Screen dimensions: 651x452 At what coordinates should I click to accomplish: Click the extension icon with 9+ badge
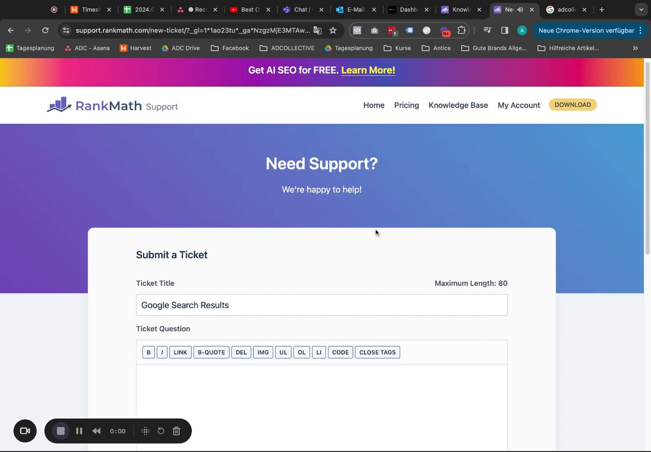coord(445,31)
